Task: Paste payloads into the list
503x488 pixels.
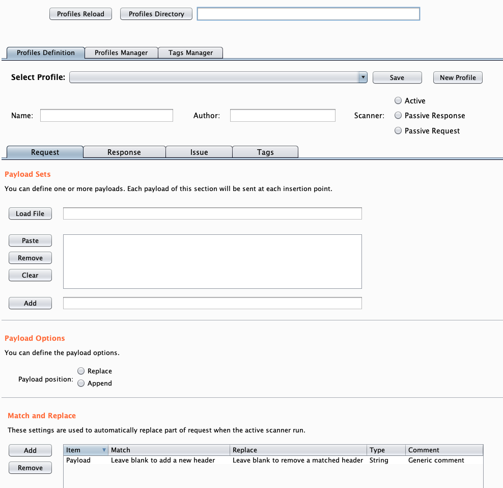Action: 30,240
